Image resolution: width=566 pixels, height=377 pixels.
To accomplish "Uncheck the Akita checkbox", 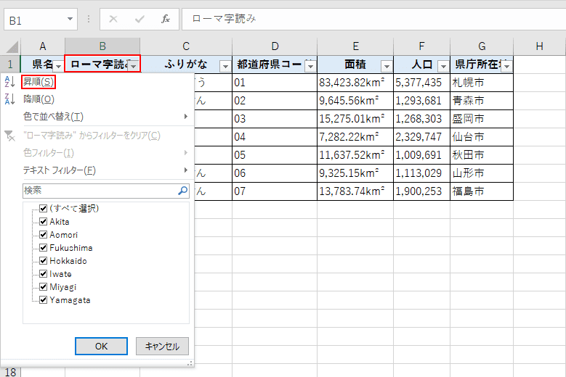I will tap(44, 221).
